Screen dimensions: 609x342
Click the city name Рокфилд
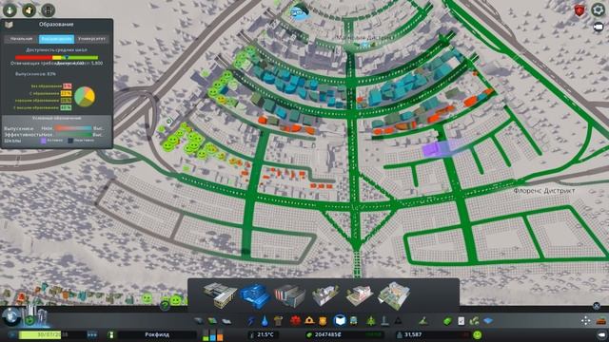[x=157, y=334]
